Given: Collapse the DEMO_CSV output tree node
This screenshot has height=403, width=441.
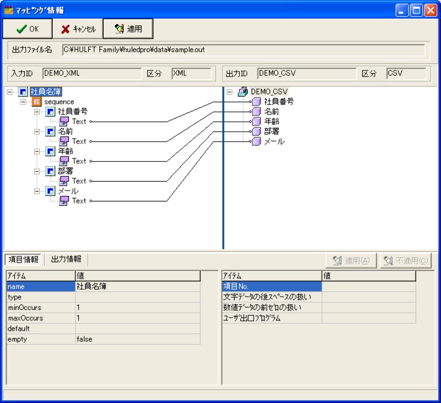Looking at the screenshot, I should pos(230,92).
